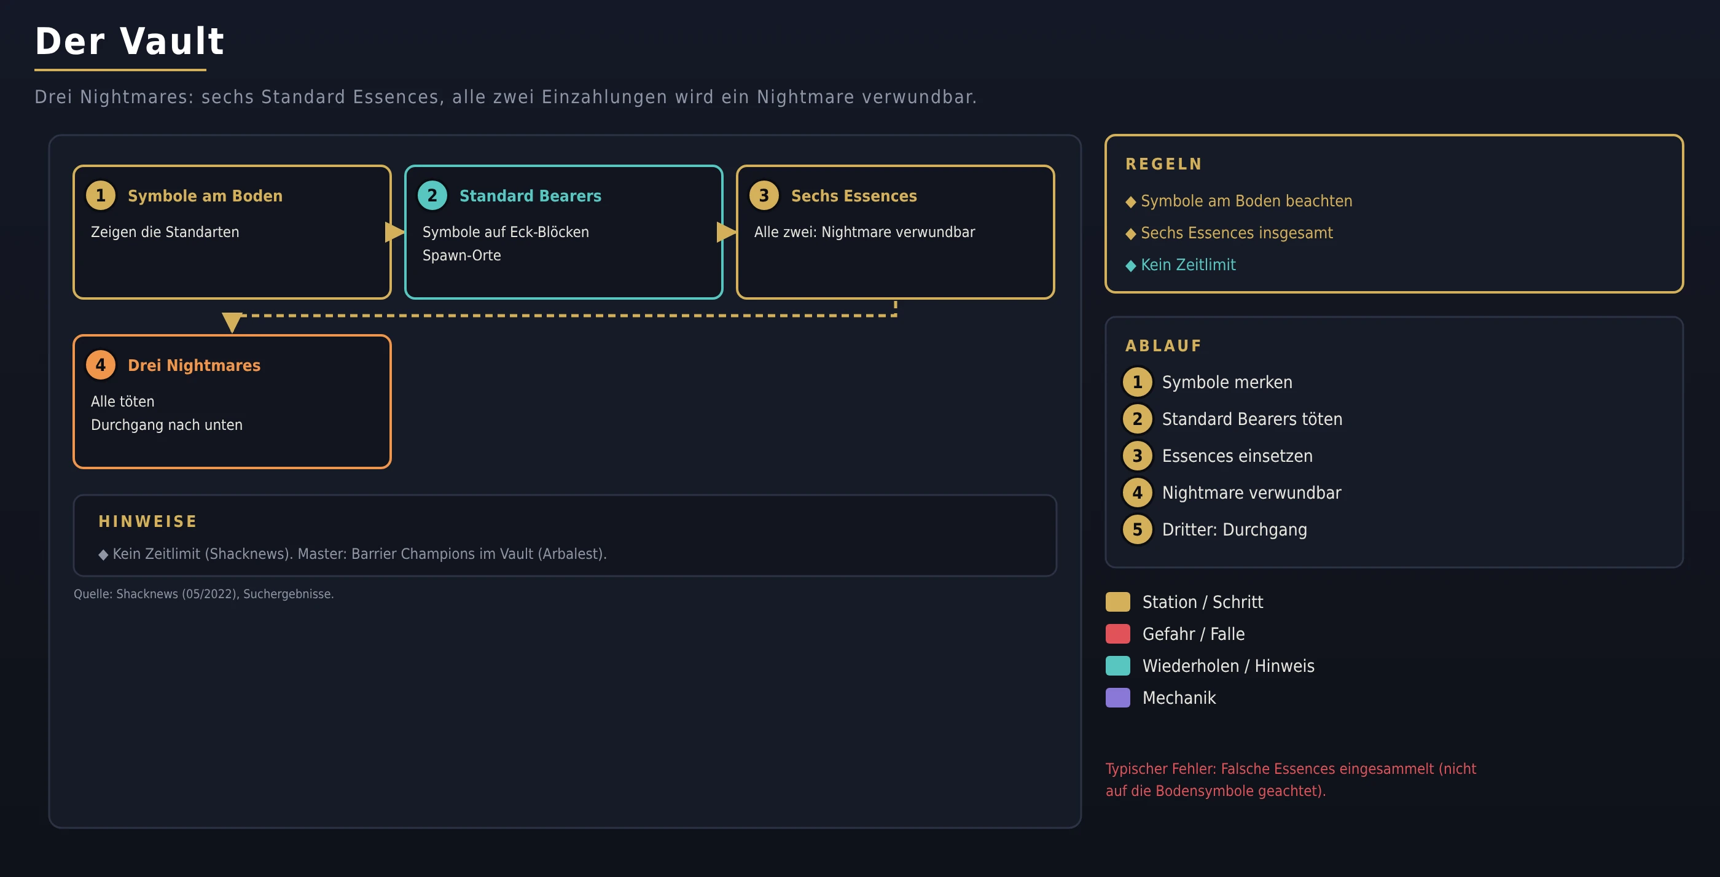Image resolution: width=1720 pixels, height=877 pixels.
Task: Click the Spawn-Orte line
Action: [x=461, y=255]
